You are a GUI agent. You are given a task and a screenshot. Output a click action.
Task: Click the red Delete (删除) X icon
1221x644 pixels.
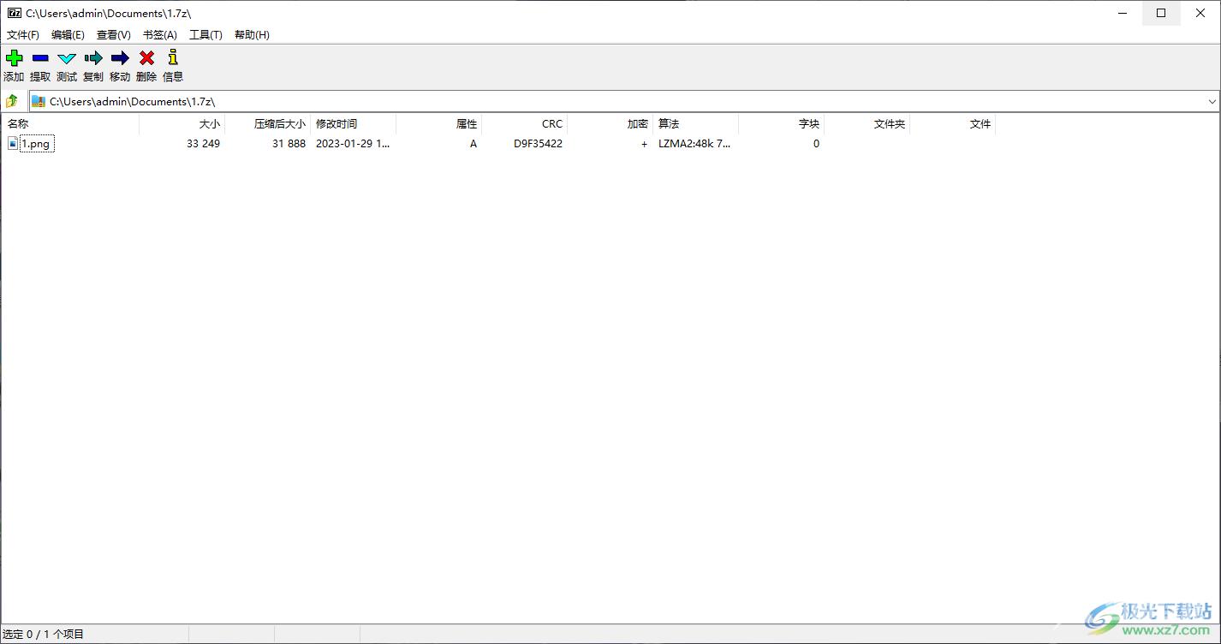tap(146, 58)
